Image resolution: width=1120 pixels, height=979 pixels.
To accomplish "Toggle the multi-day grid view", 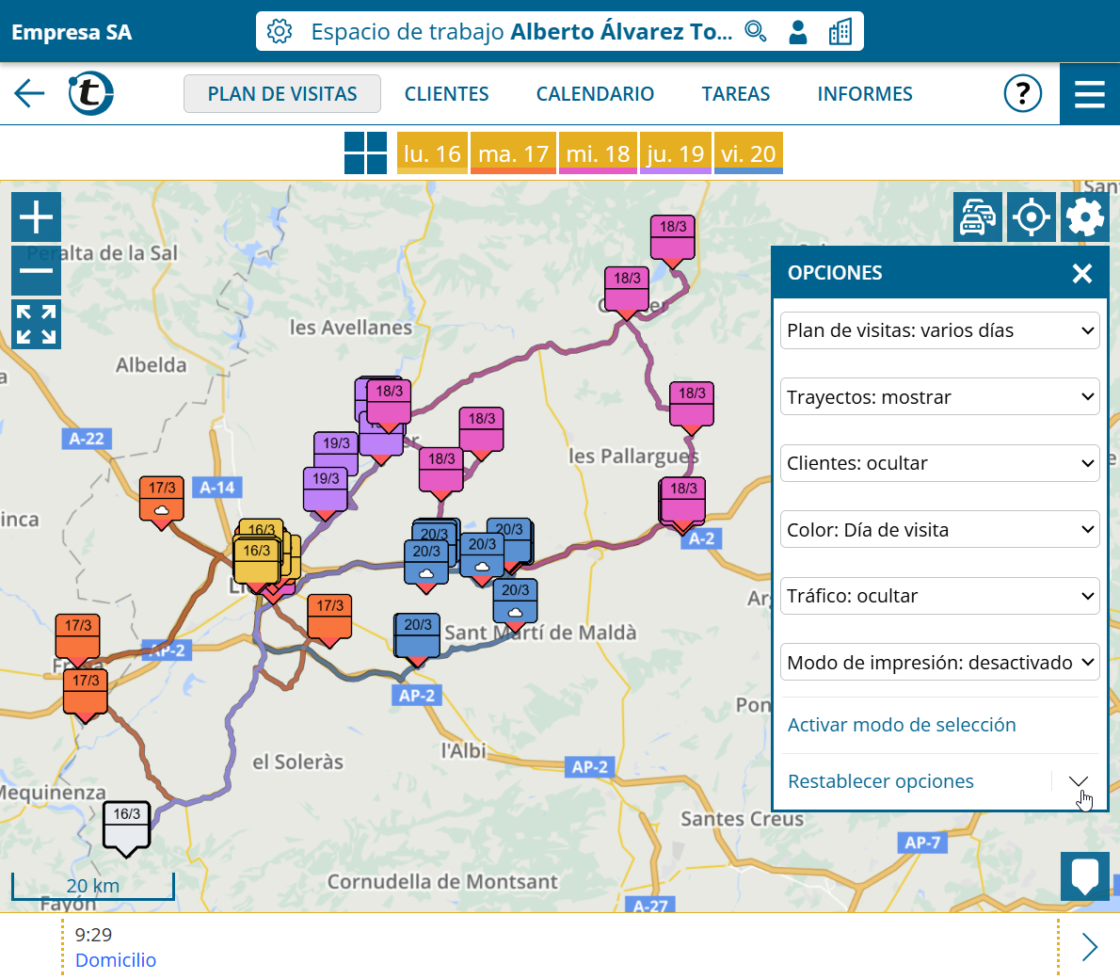I will [365, 153].
